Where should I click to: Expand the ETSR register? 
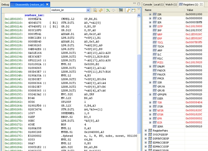click(x=150, y=114)
